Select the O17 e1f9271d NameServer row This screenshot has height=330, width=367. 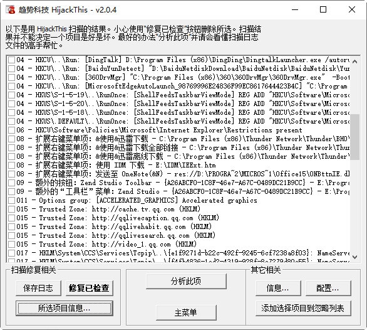[x=179, y=253]
